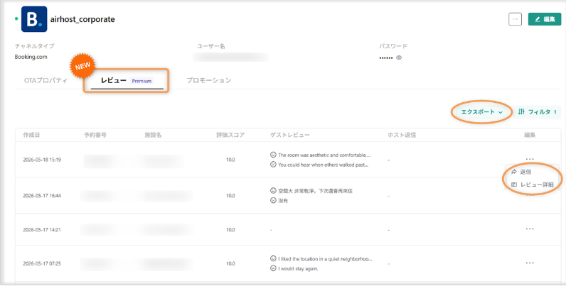This screenshot has width=566, height=291.
Task: Click the 評価スコア column header
Action: pyautogui.click(x=230, y=135)
